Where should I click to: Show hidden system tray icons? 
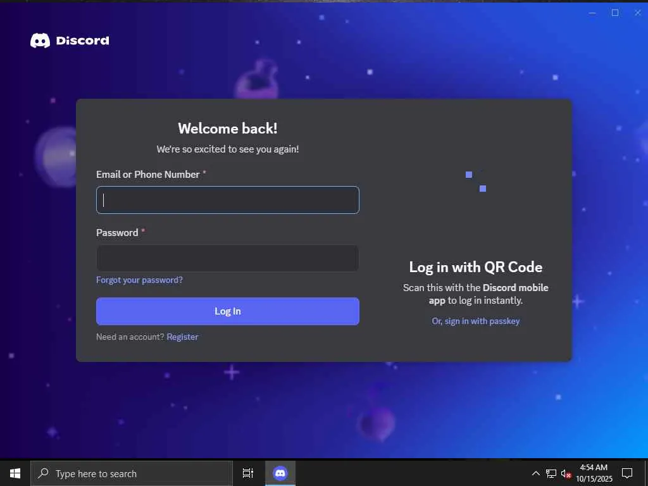[x=535, y=473]
